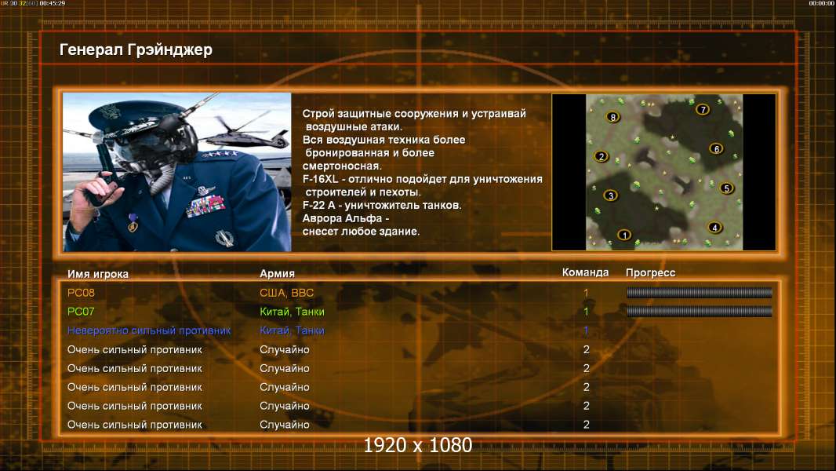
Task: Select start position 7 on the minimap
Action: 703,110
